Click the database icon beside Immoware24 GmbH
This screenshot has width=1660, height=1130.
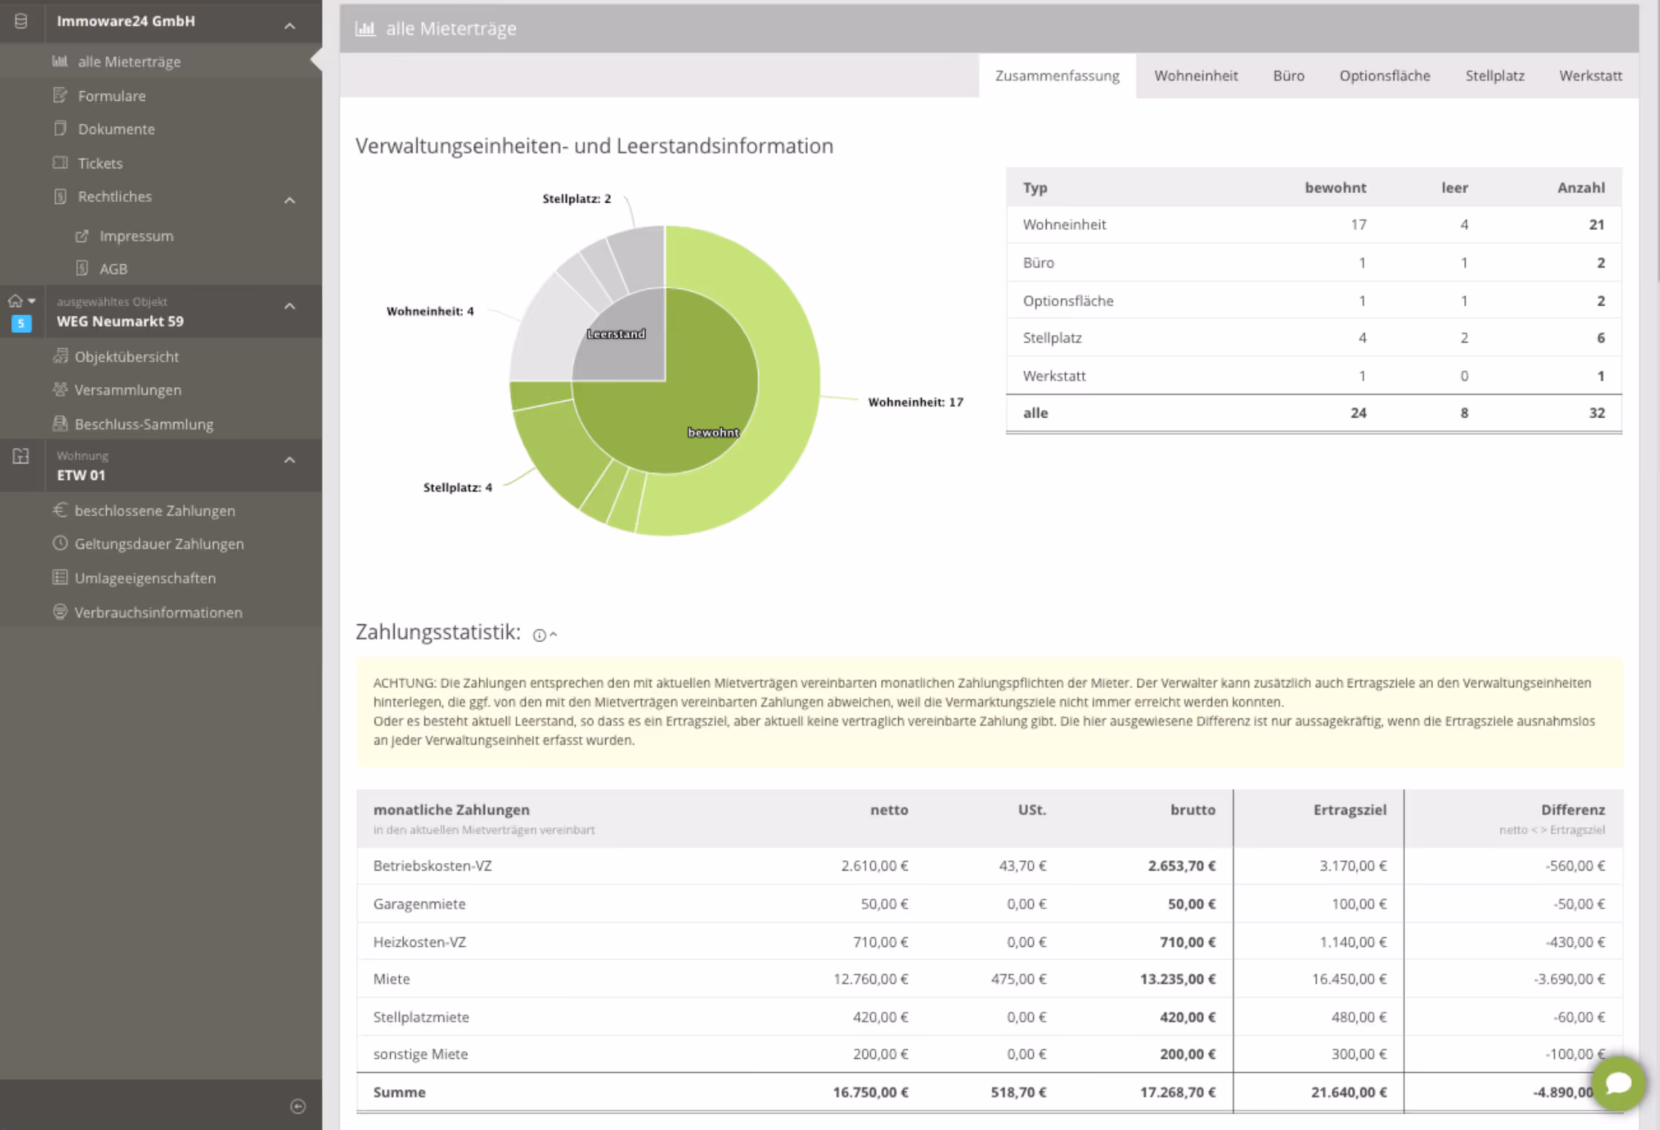click(21, 21)
